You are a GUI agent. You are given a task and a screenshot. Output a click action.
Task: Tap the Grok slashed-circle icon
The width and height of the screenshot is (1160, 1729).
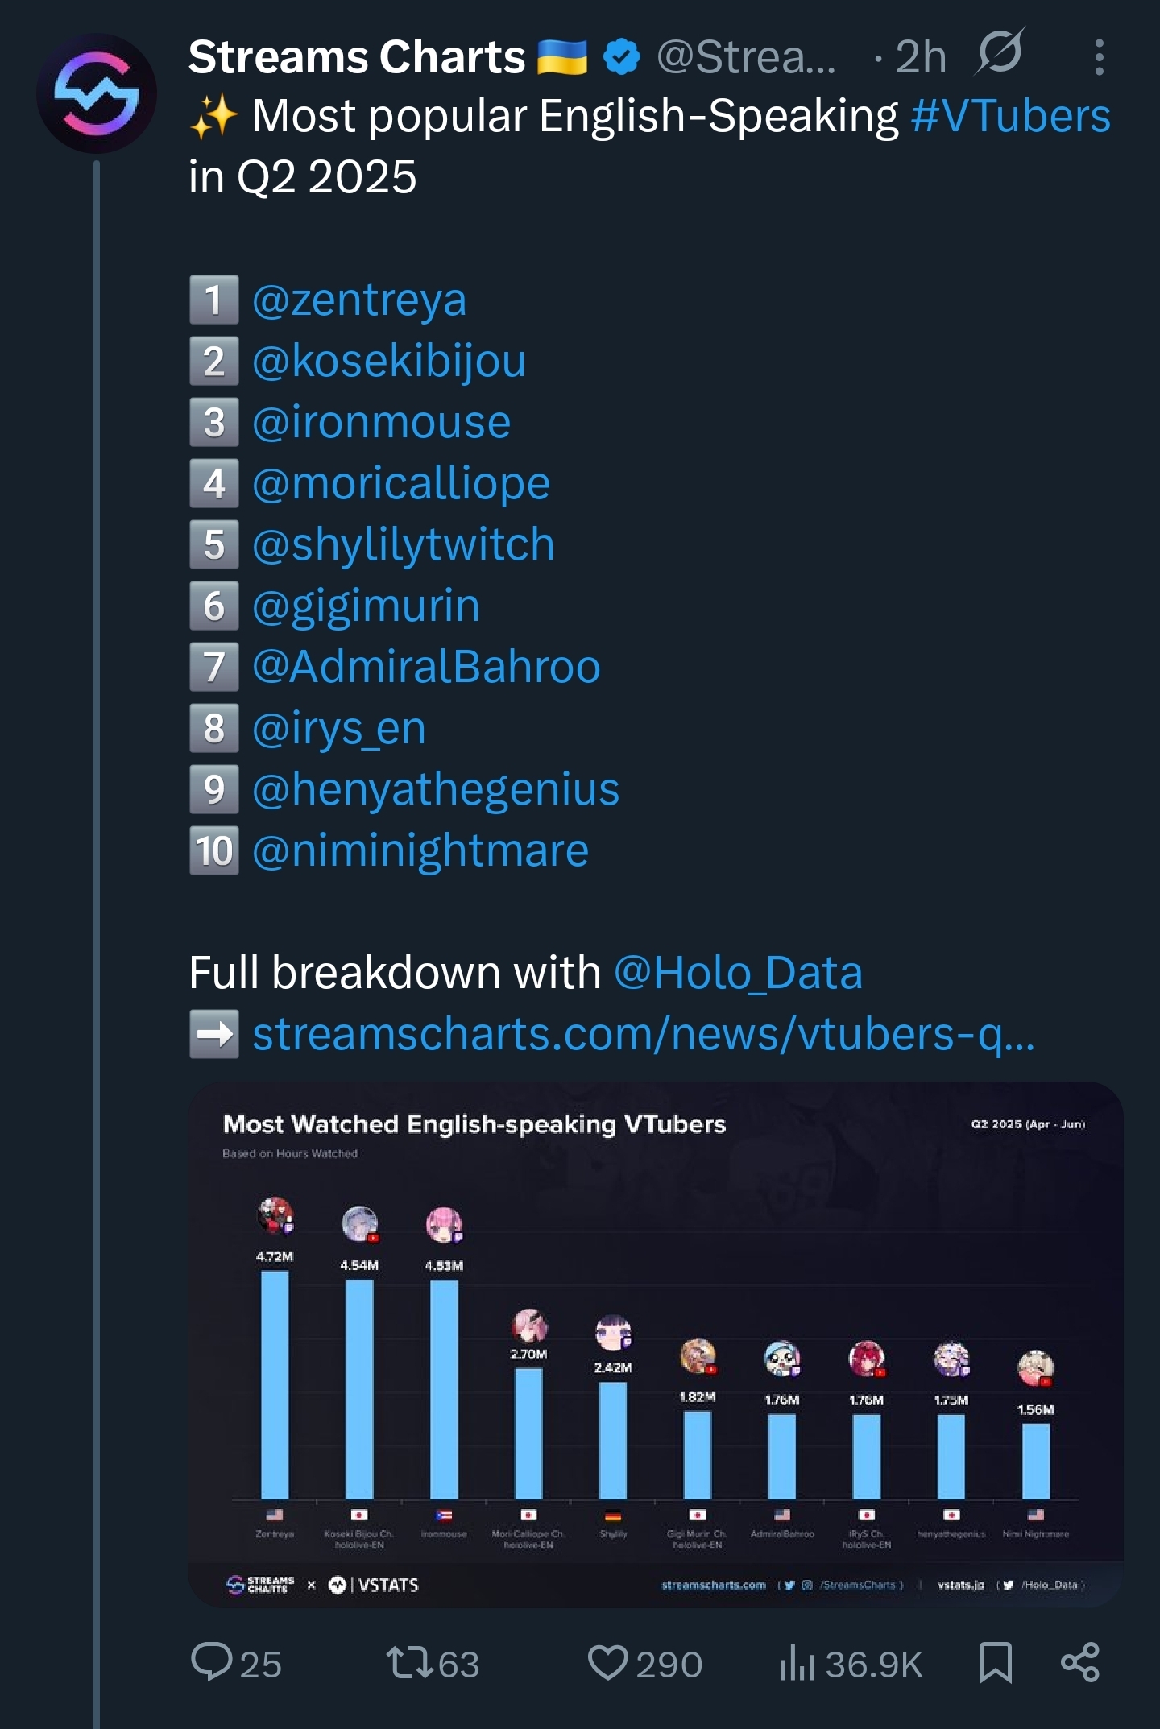point(1000,52)
